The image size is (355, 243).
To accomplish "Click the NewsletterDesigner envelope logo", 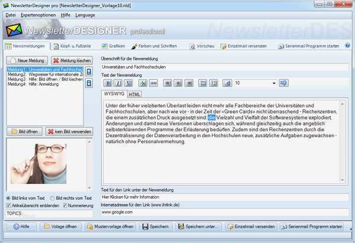I will [x=14, y=30].
